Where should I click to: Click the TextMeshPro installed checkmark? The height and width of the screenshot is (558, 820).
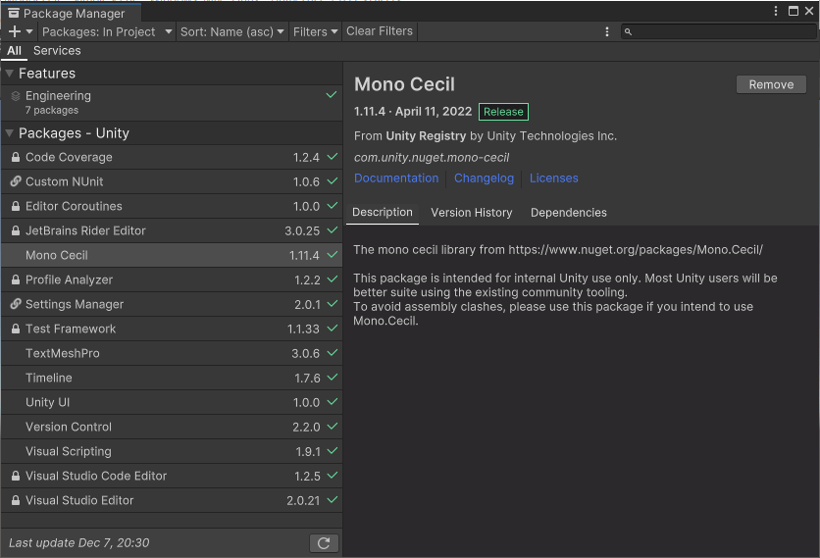pyautogui.click(x=333, y=352)
